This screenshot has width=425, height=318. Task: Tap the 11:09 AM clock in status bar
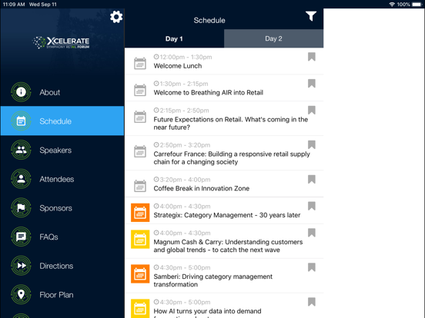pos(14,5)
